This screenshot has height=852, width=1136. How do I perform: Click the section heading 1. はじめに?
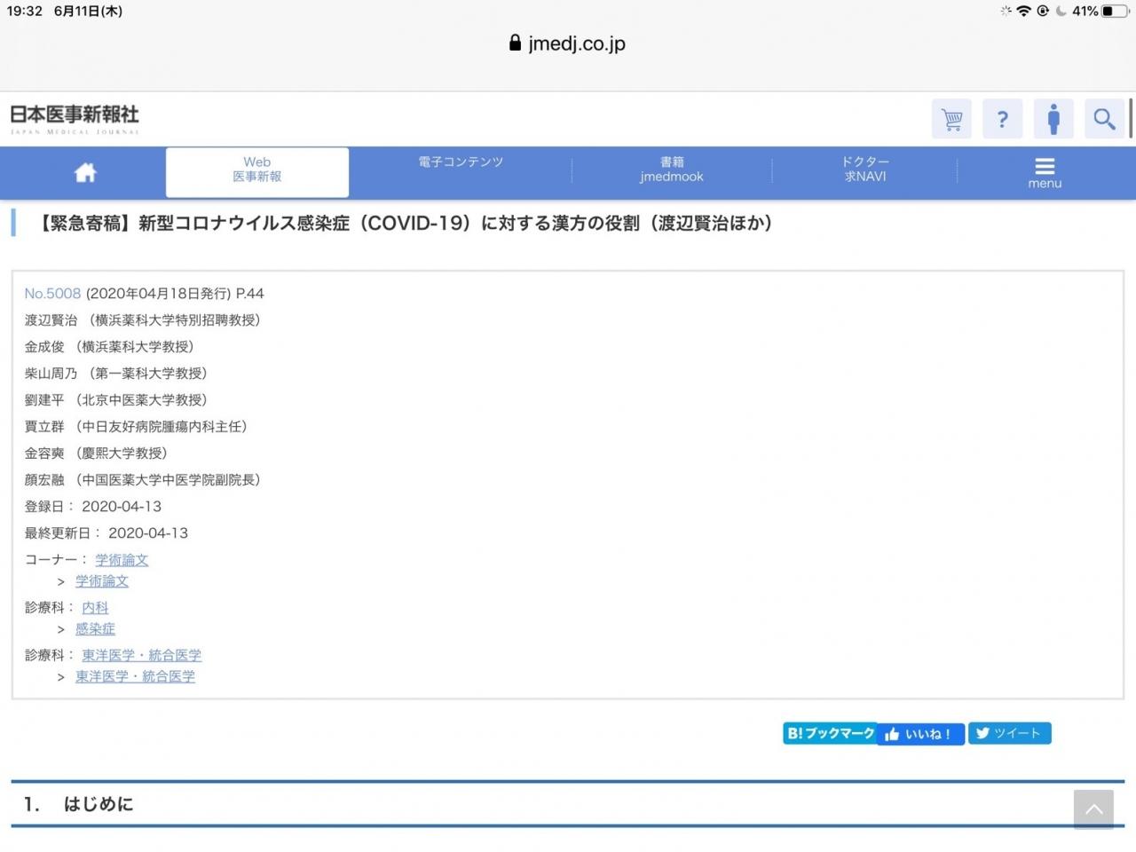point(78,804)
